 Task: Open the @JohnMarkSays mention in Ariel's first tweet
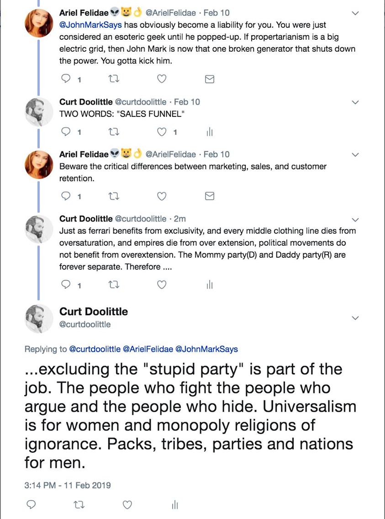[x=90, y=25]
